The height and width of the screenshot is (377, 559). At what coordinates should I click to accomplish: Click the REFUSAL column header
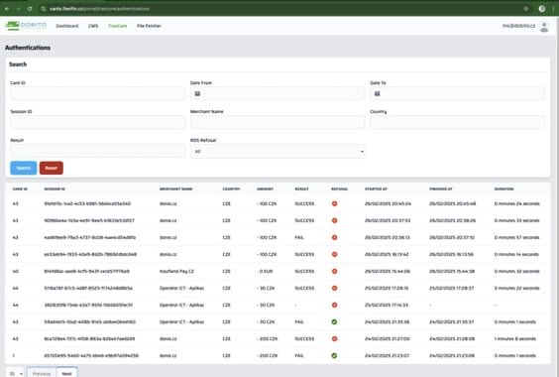[339, 188]
